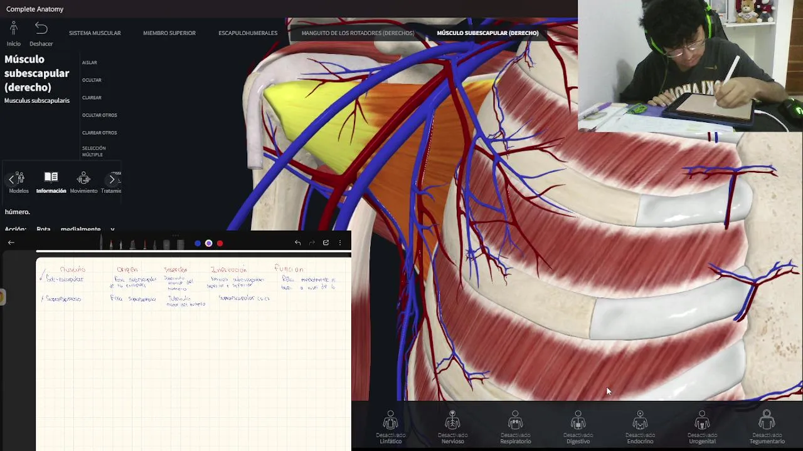Click the 'húmero.' description text

(x=17, y=212)
